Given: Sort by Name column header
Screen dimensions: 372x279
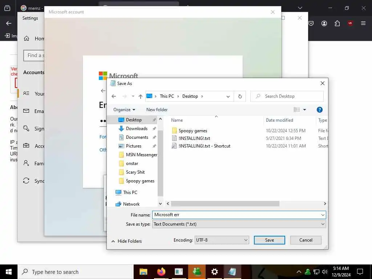Looking at the screenshot, I should pos(177,120).
